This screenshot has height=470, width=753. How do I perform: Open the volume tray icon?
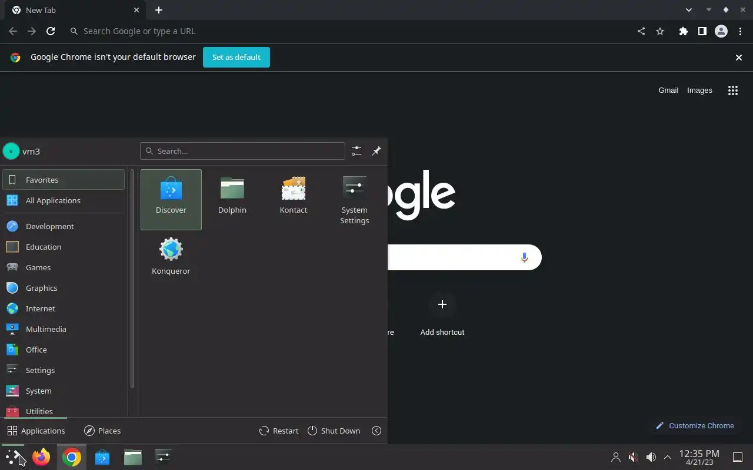651,457
